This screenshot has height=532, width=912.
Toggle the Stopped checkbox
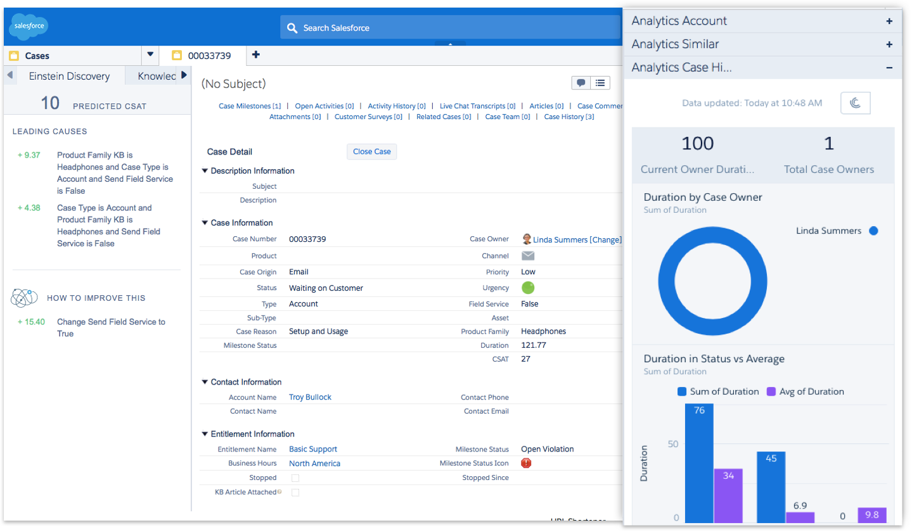[295, 478]
